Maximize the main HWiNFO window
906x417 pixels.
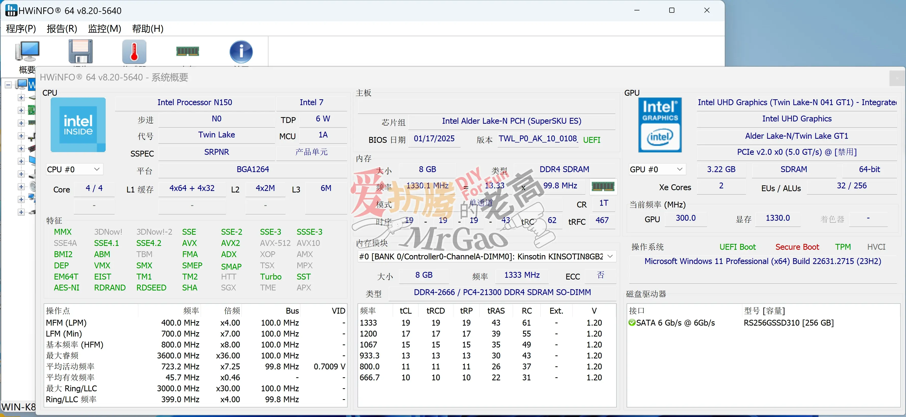pos(671,10)
